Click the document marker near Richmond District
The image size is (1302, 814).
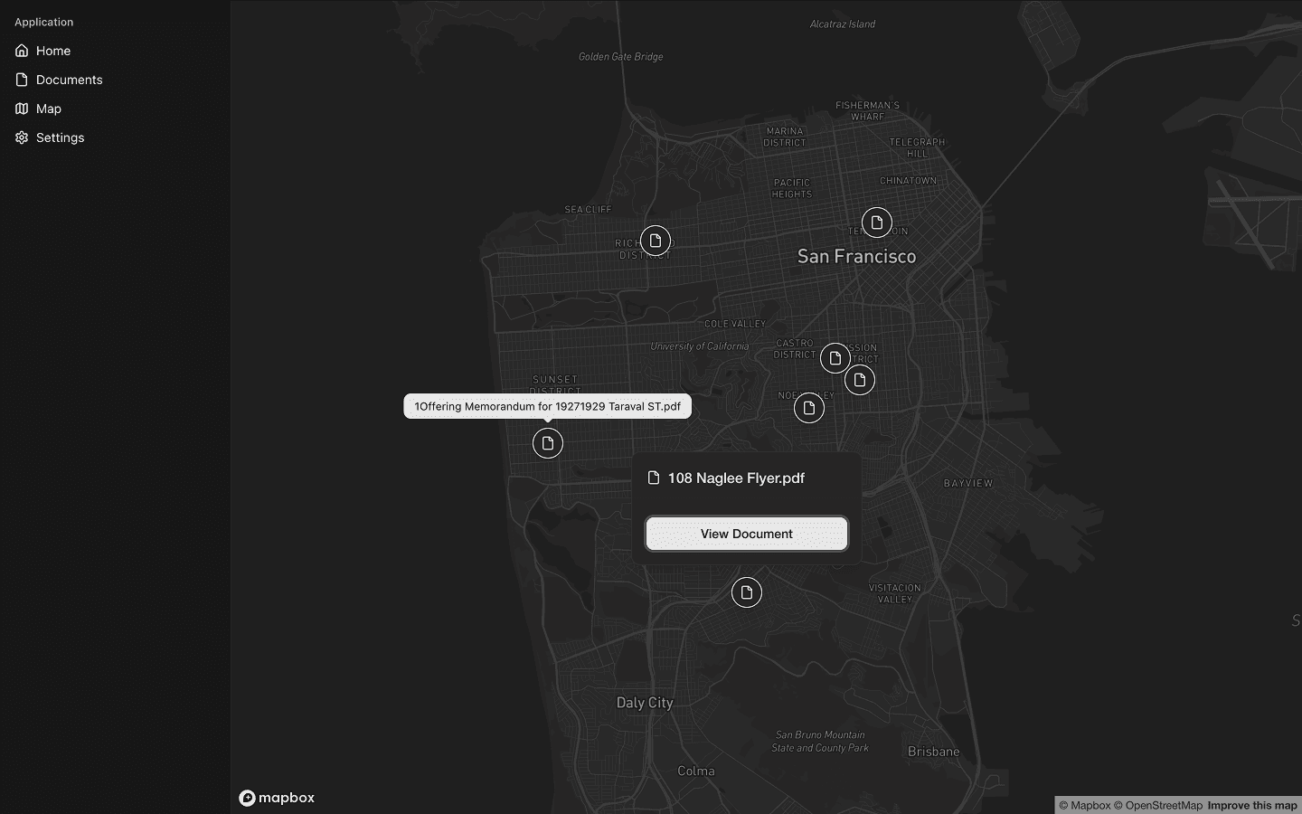point(655,241)
